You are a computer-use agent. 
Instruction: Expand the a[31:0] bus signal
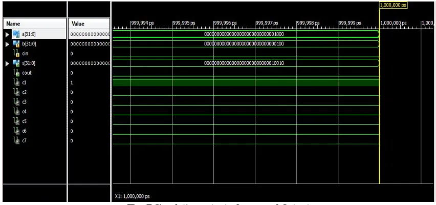(x=8, y=34)
